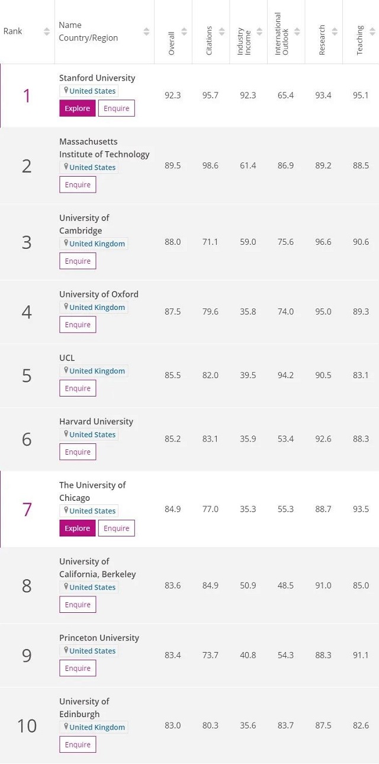Sort rankings by Overall score
379x764 pixels.
click(x=184, y=32)
